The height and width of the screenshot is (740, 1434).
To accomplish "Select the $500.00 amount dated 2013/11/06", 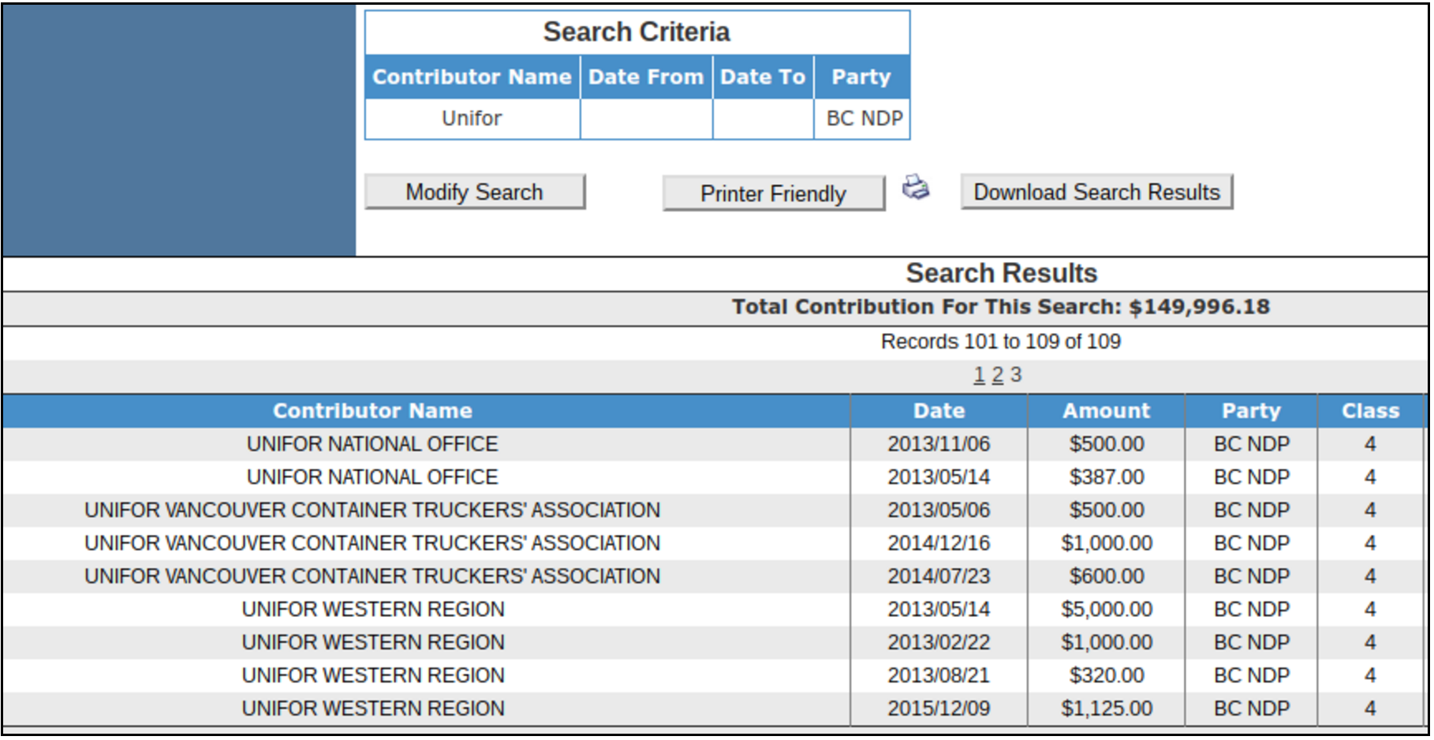I will point(1107,444).
